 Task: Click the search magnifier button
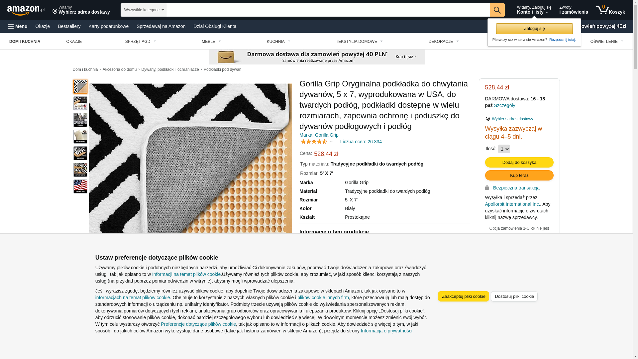(497, 10)
